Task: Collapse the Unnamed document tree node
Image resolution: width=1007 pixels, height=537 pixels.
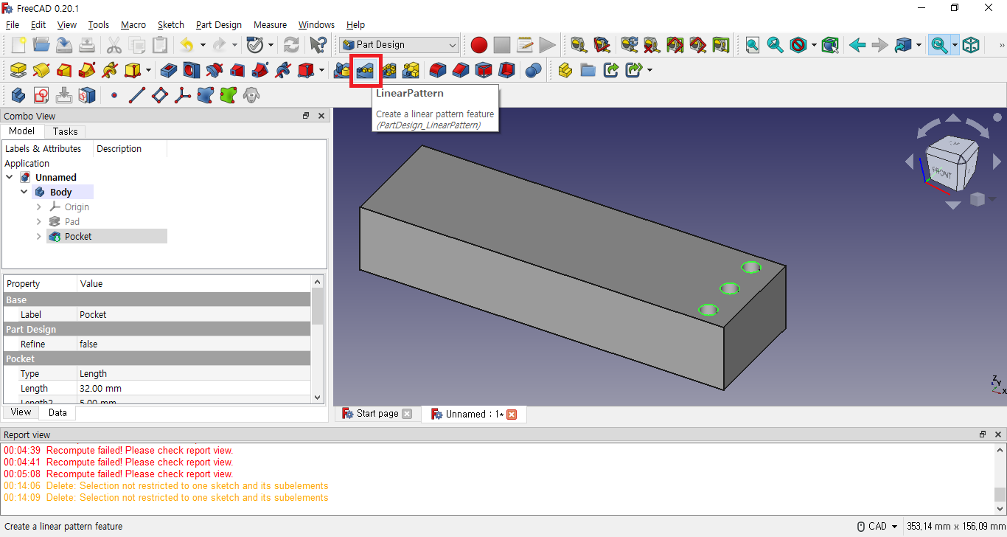Action: [10, 178]
